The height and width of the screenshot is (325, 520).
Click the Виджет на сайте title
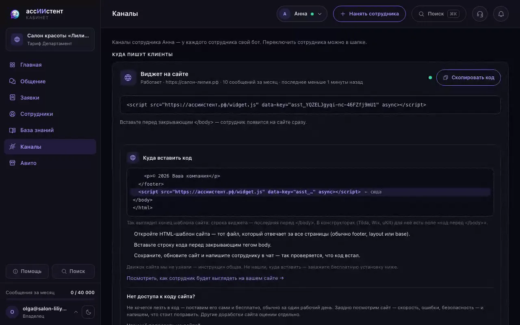[x=165, y=74]
